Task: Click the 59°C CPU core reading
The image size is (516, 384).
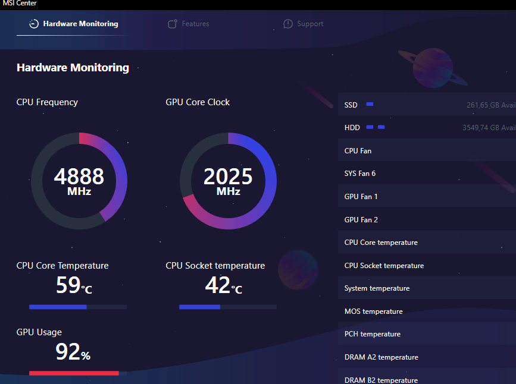Action: pos(74,285)
